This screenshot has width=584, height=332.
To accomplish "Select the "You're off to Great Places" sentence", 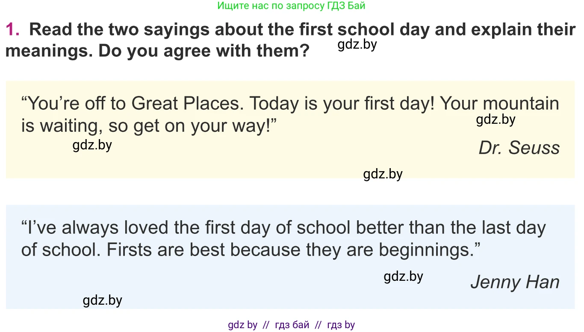I will pos(132,104).
